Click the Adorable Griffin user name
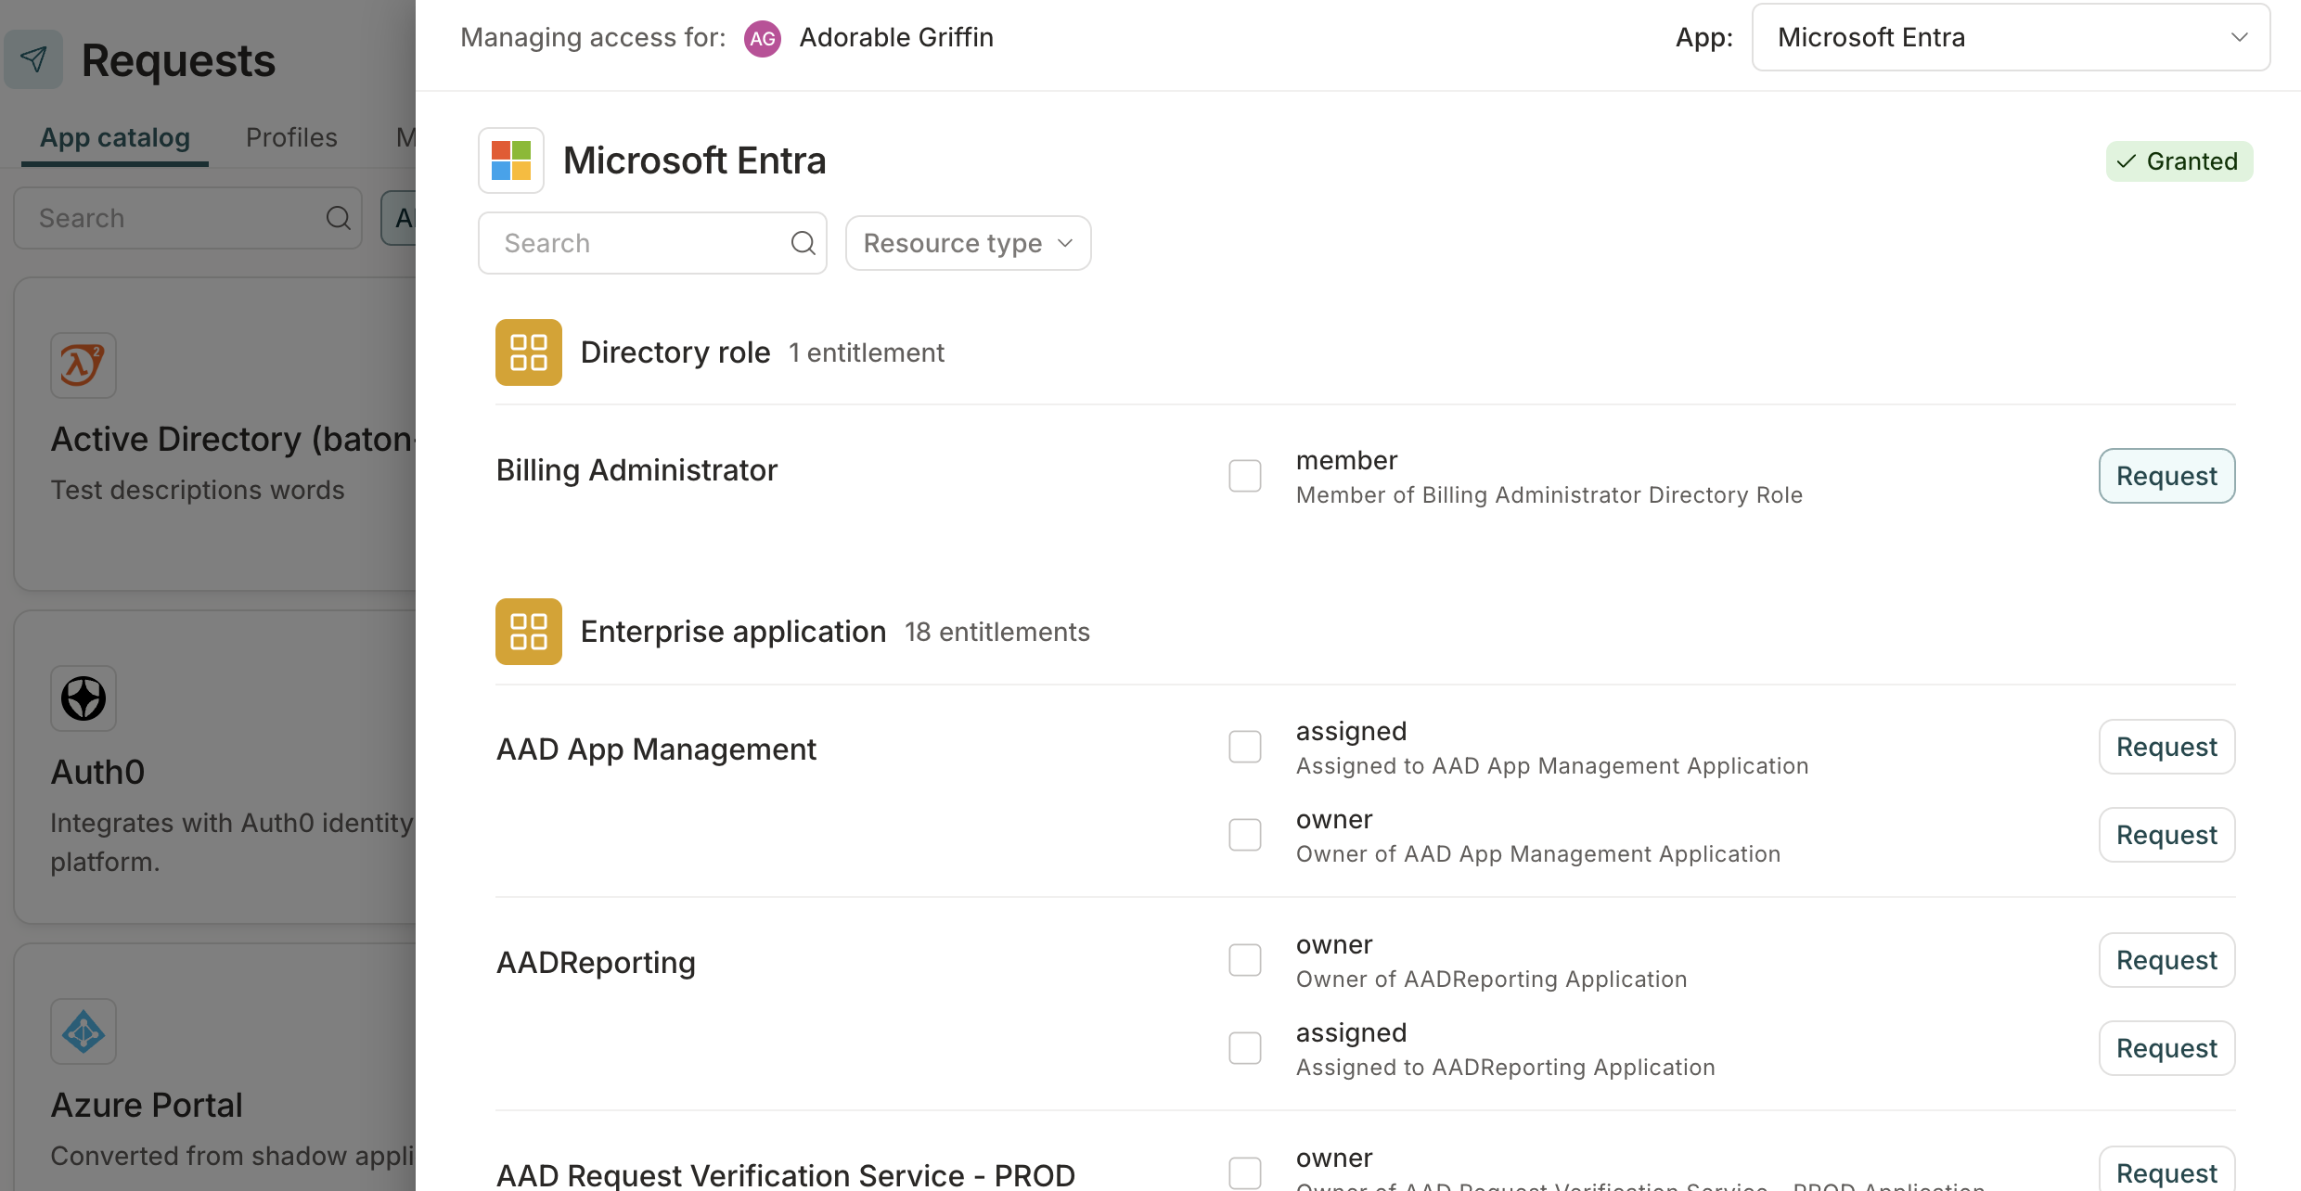The image size is (2301, 1191). (896, 38)
